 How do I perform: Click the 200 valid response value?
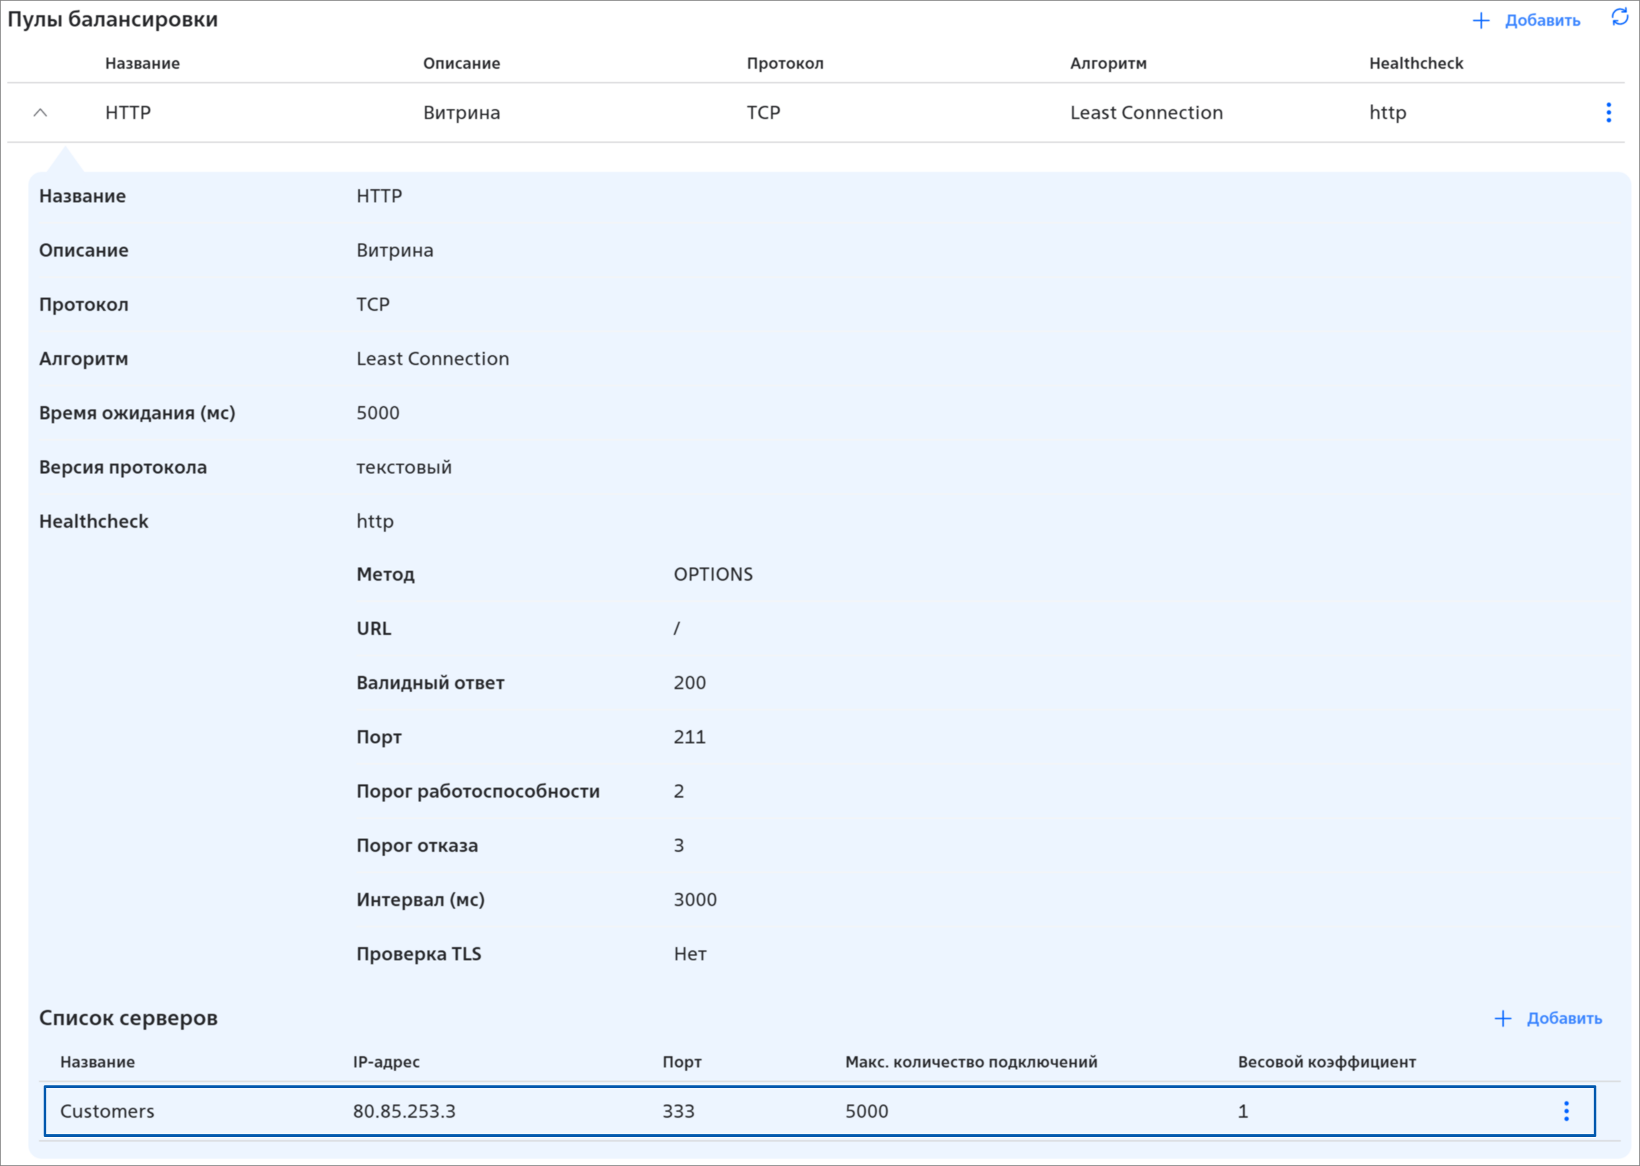point(690,683)
